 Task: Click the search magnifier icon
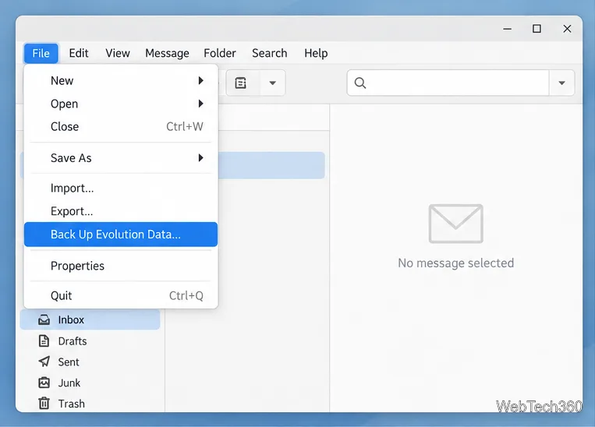tap(360, 83)
